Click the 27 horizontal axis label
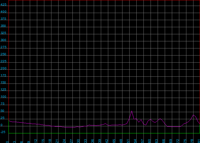The image size is (200, 143). 71,141
